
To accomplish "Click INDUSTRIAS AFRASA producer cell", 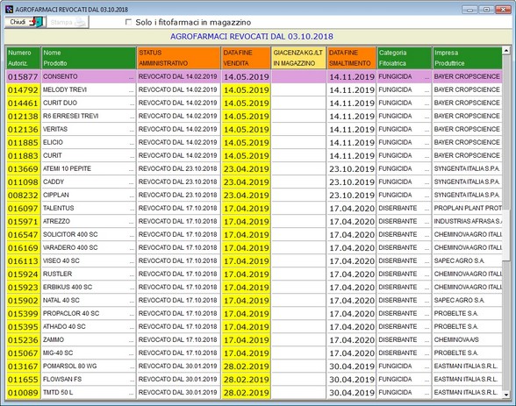I will 467,221.
